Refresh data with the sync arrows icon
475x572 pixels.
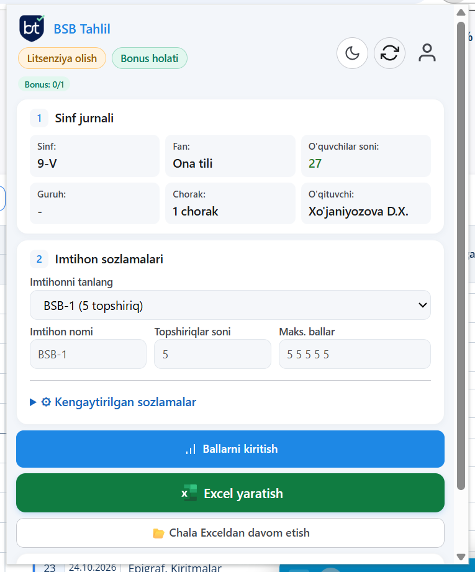click(389, 53)
